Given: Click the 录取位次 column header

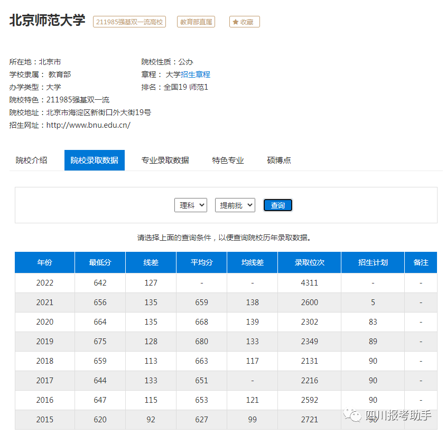Looking at the screenshot, I should pyautogui.click(x=310, y=262).
